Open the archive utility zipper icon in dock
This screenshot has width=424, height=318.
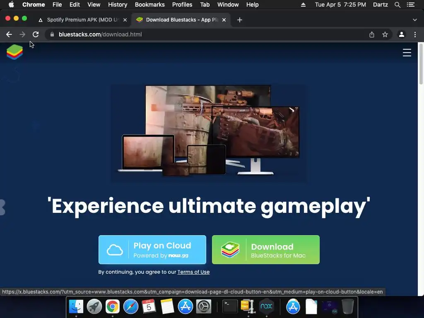tap(248, 306)
